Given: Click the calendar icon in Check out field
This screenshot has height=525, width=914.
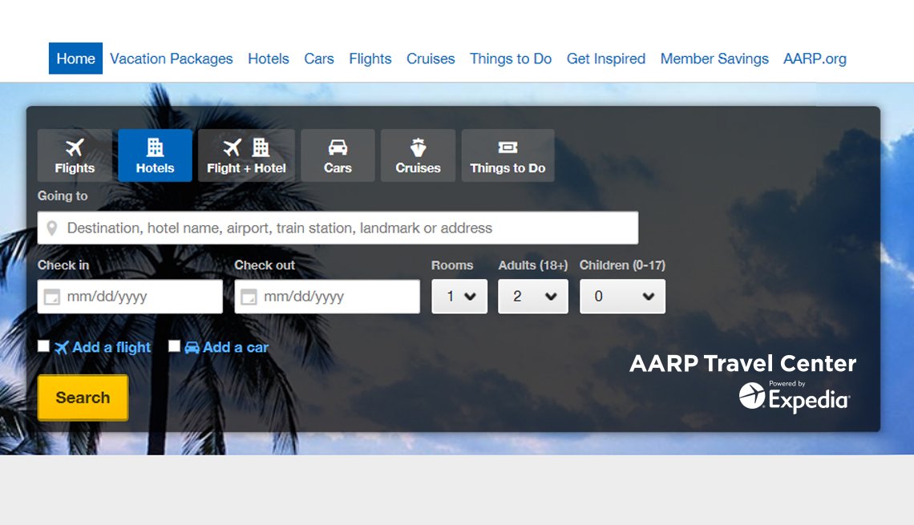Looking at the screenshot, I should coord(249,296).
